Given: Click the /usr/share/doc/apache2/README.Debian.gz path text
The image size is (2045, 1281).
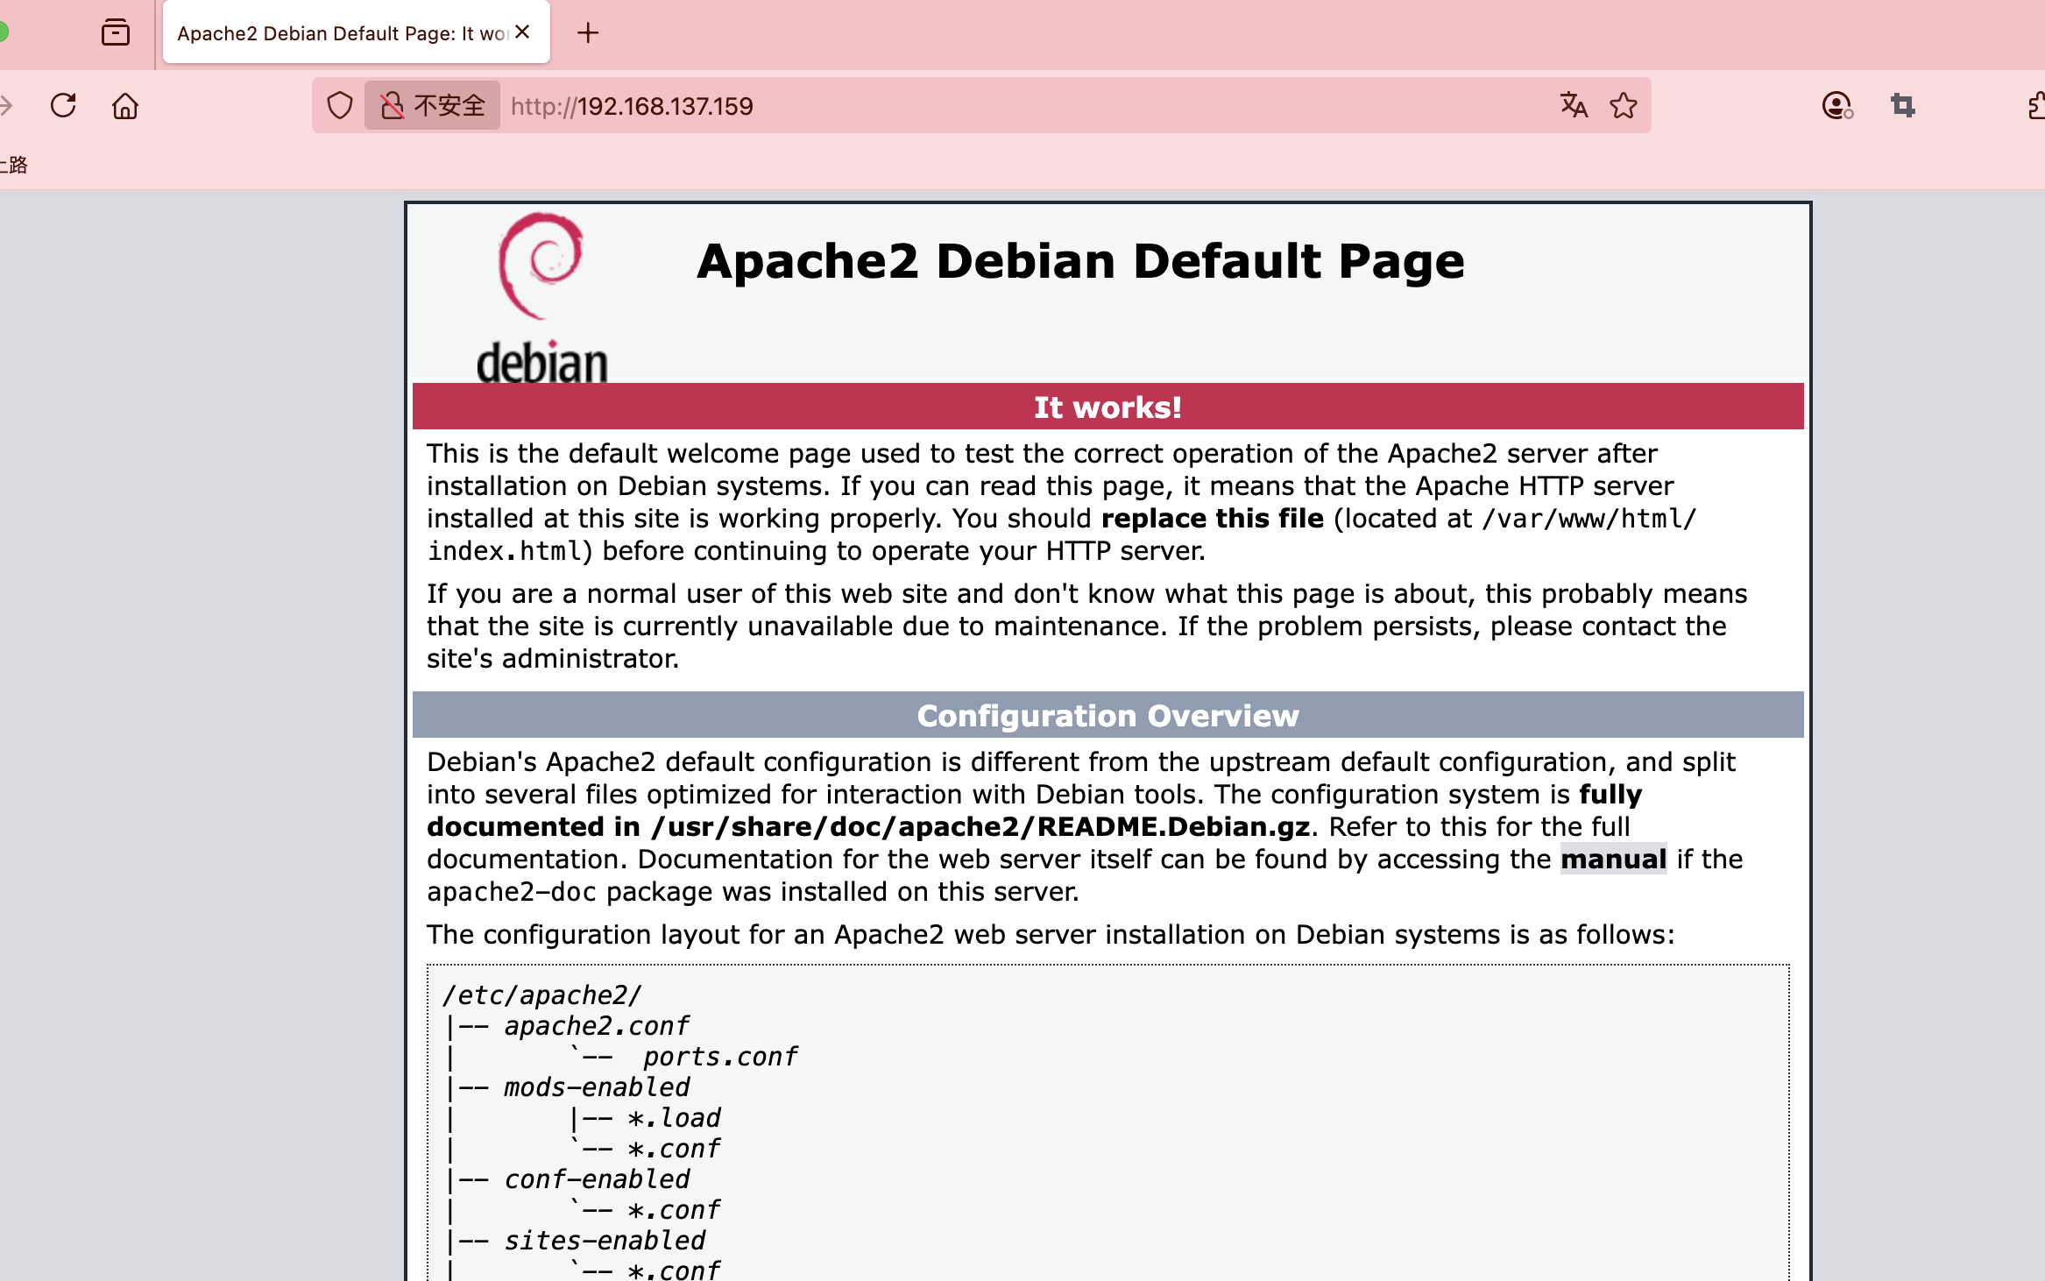Looking at the screenshot, I should click(981, 826).
